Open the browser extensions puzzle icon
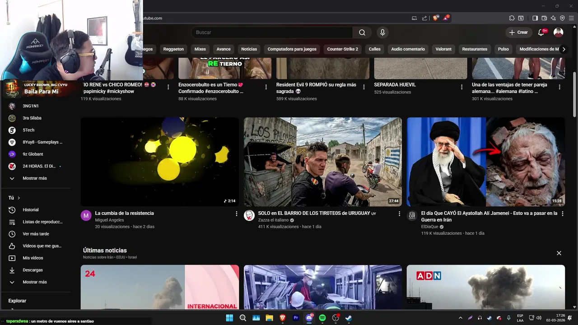578x325 pixels. coord(512,18)
